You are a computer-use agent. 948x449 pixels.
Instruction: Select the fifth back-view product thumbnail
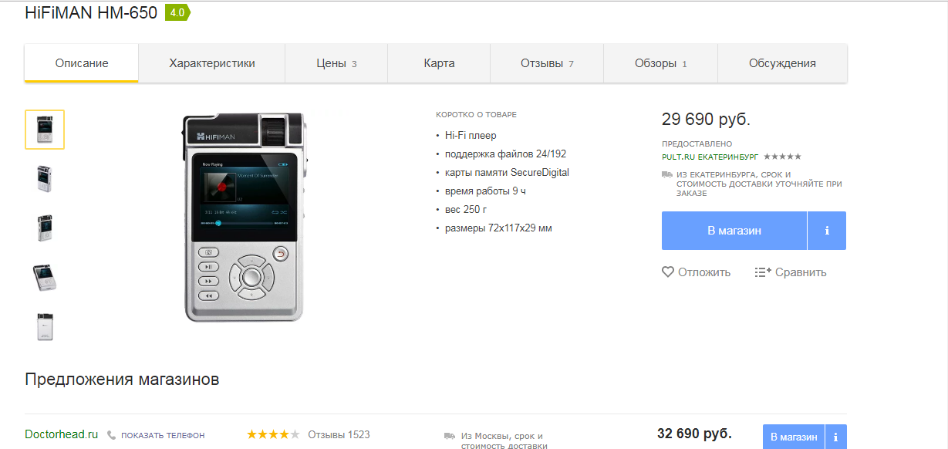click(45, 326)
